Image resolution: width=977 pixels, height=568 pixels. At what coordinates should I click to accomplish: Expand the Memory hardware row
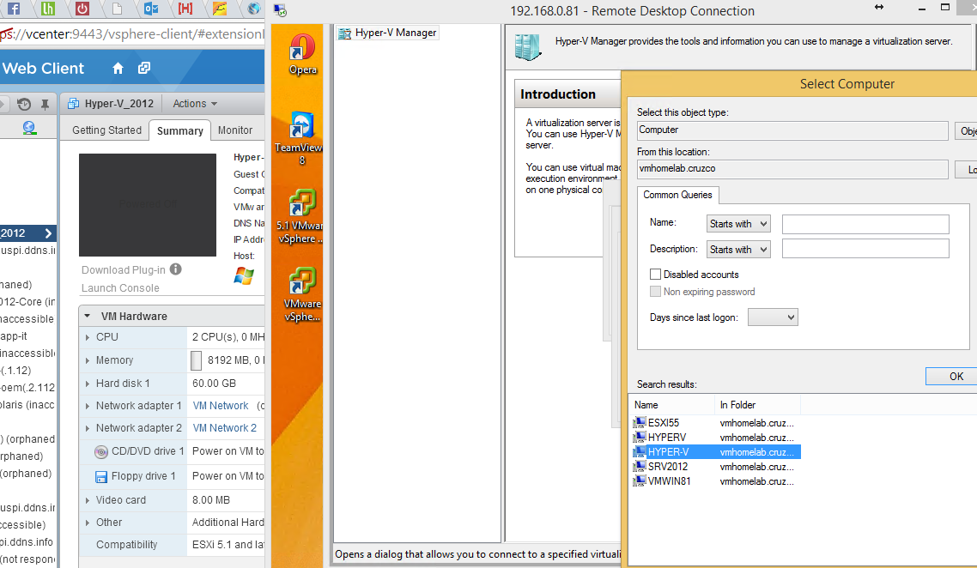[x=88, y=360]
